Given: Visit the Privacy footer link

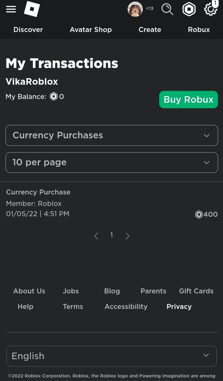Looking at the screenshot, I should (179, 307).
